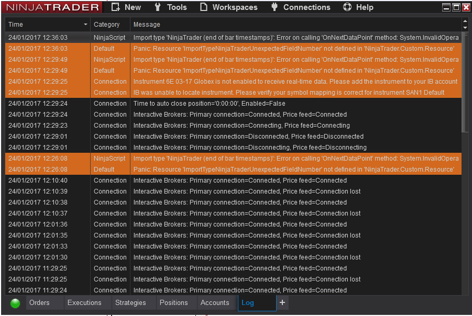This screenshot has width=472, height=316.
Task: Open the Connections menu
Action: [300, 7]
